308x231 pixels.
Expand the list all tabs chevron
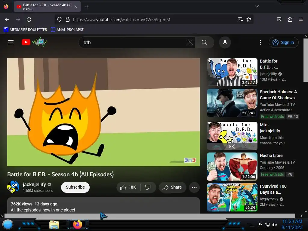tap(257, 7)
